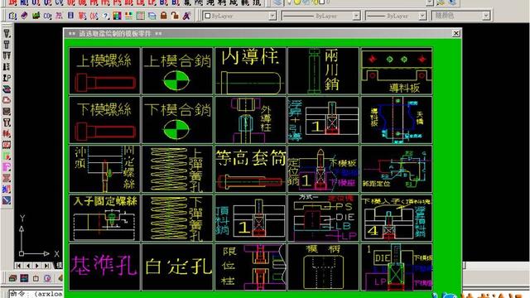This screenshot has height=298, width=530.
Task: Select the 上模合銷 part tile
Action: [177, 71]
